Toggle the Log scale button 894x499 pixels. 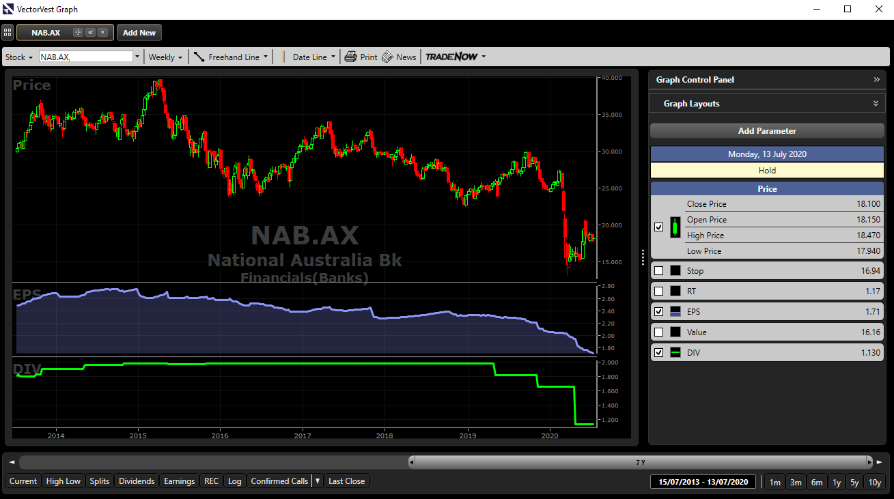[x=235, y=481]
